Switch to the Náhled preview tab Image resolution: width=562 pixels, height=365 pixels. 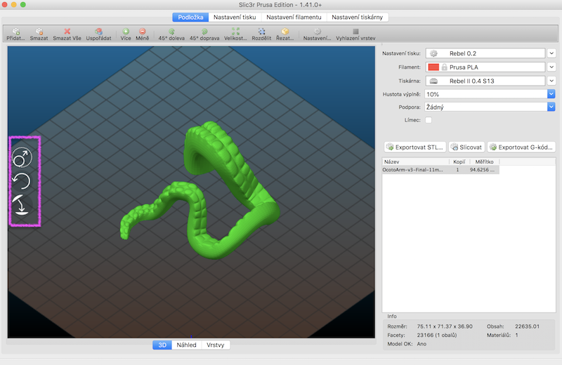[186, 345]
